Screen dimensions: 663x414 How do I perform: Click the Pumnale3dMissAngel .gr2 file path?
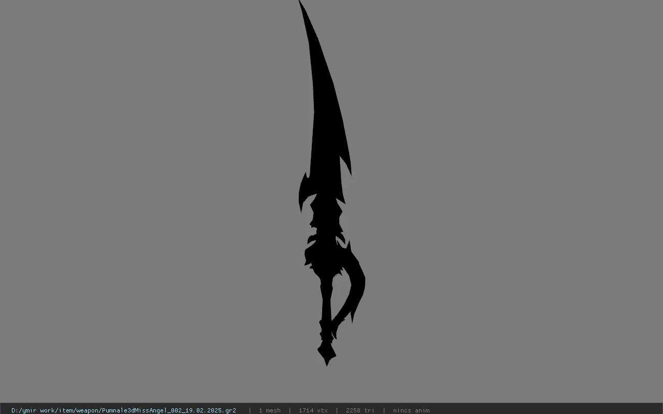124,410
